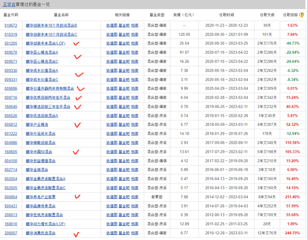This screenshot has height=240, width=308.
Task: Open 鹏华消费优选混合 fund page
Action: click(x=41, y=233)
